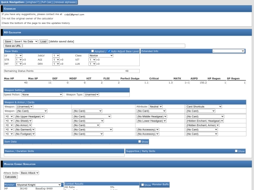Open the upper headgear refine +0 dropdown

coord(9,116)
